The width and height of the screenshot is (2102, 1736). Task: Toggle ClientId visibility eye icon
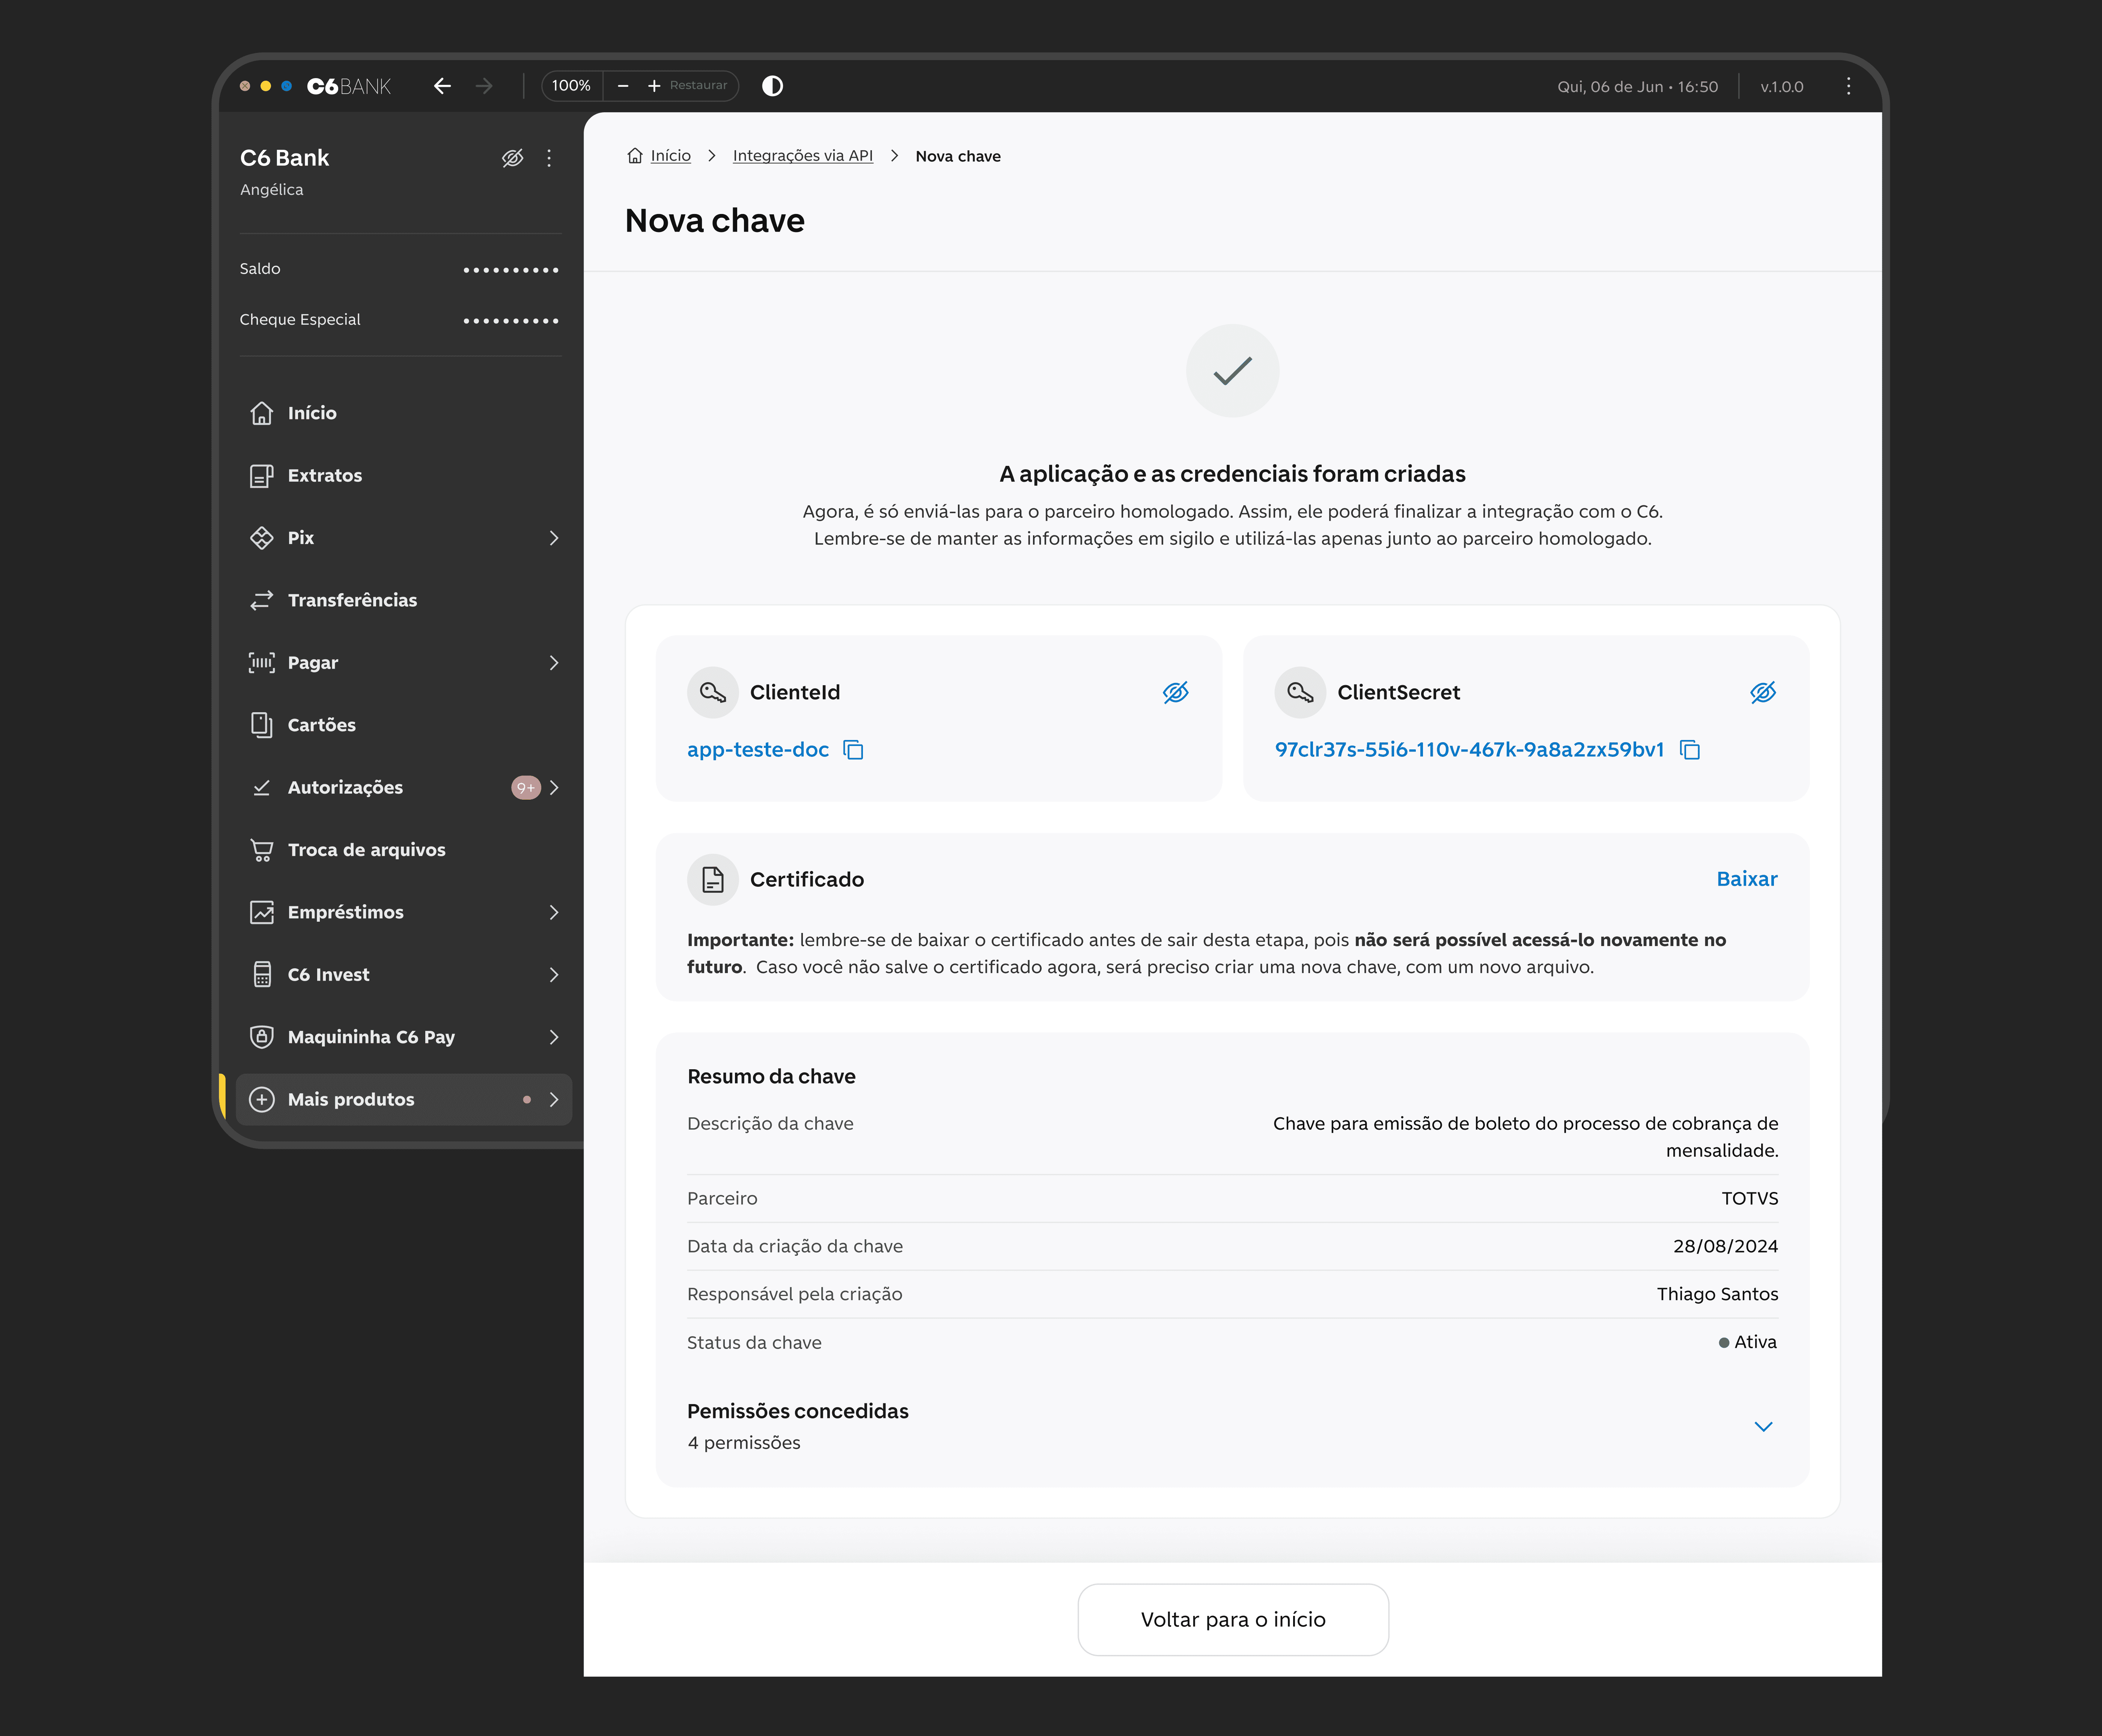(1176, 692)
